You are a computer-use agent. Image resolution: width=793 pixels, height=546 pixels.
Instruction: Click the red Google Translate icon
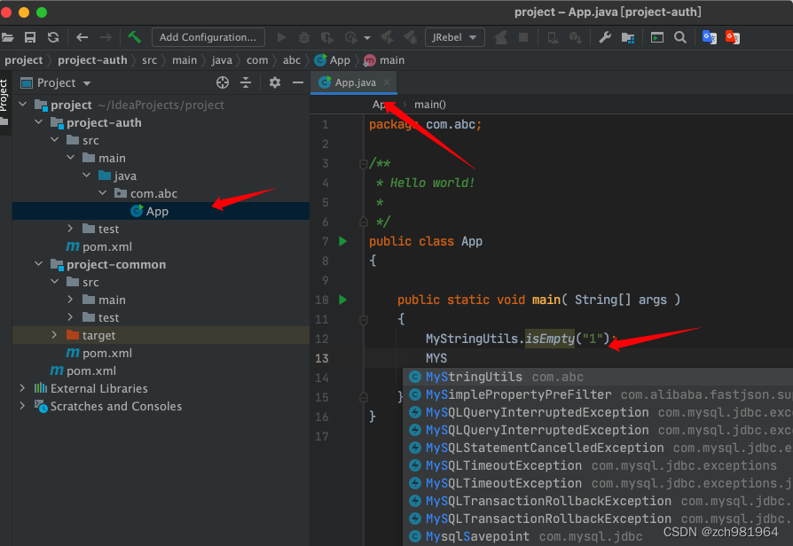tap(733, 37)
